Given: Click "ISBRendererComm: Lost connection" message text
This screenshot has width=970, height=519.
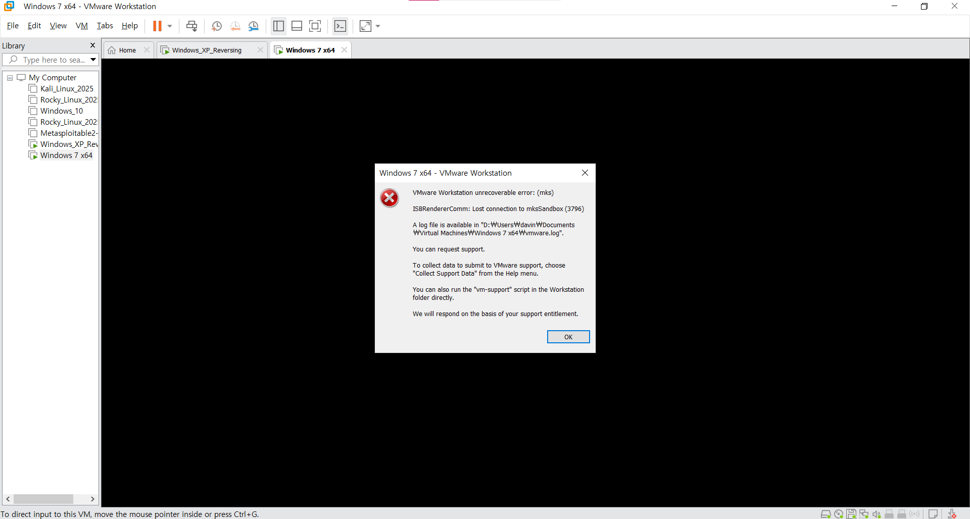Looking at the screenshot, I should click(498, 209).
